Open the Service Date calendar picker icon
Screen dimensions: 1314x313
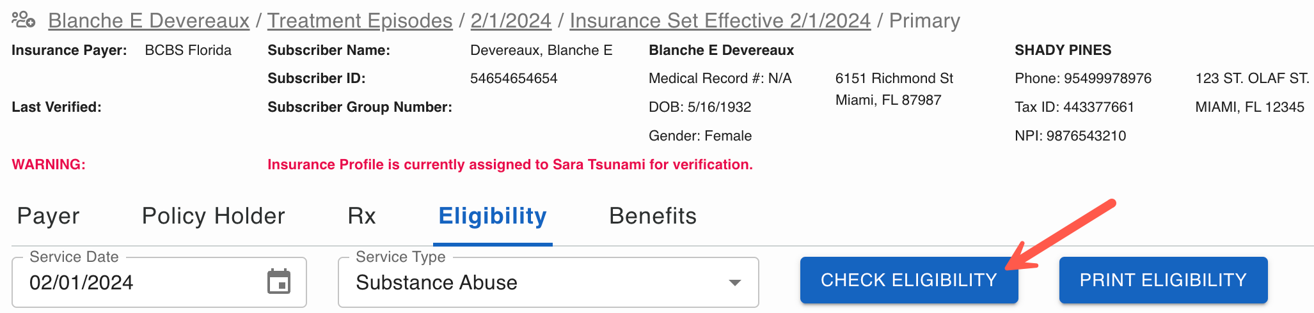[x=279, y=282]
